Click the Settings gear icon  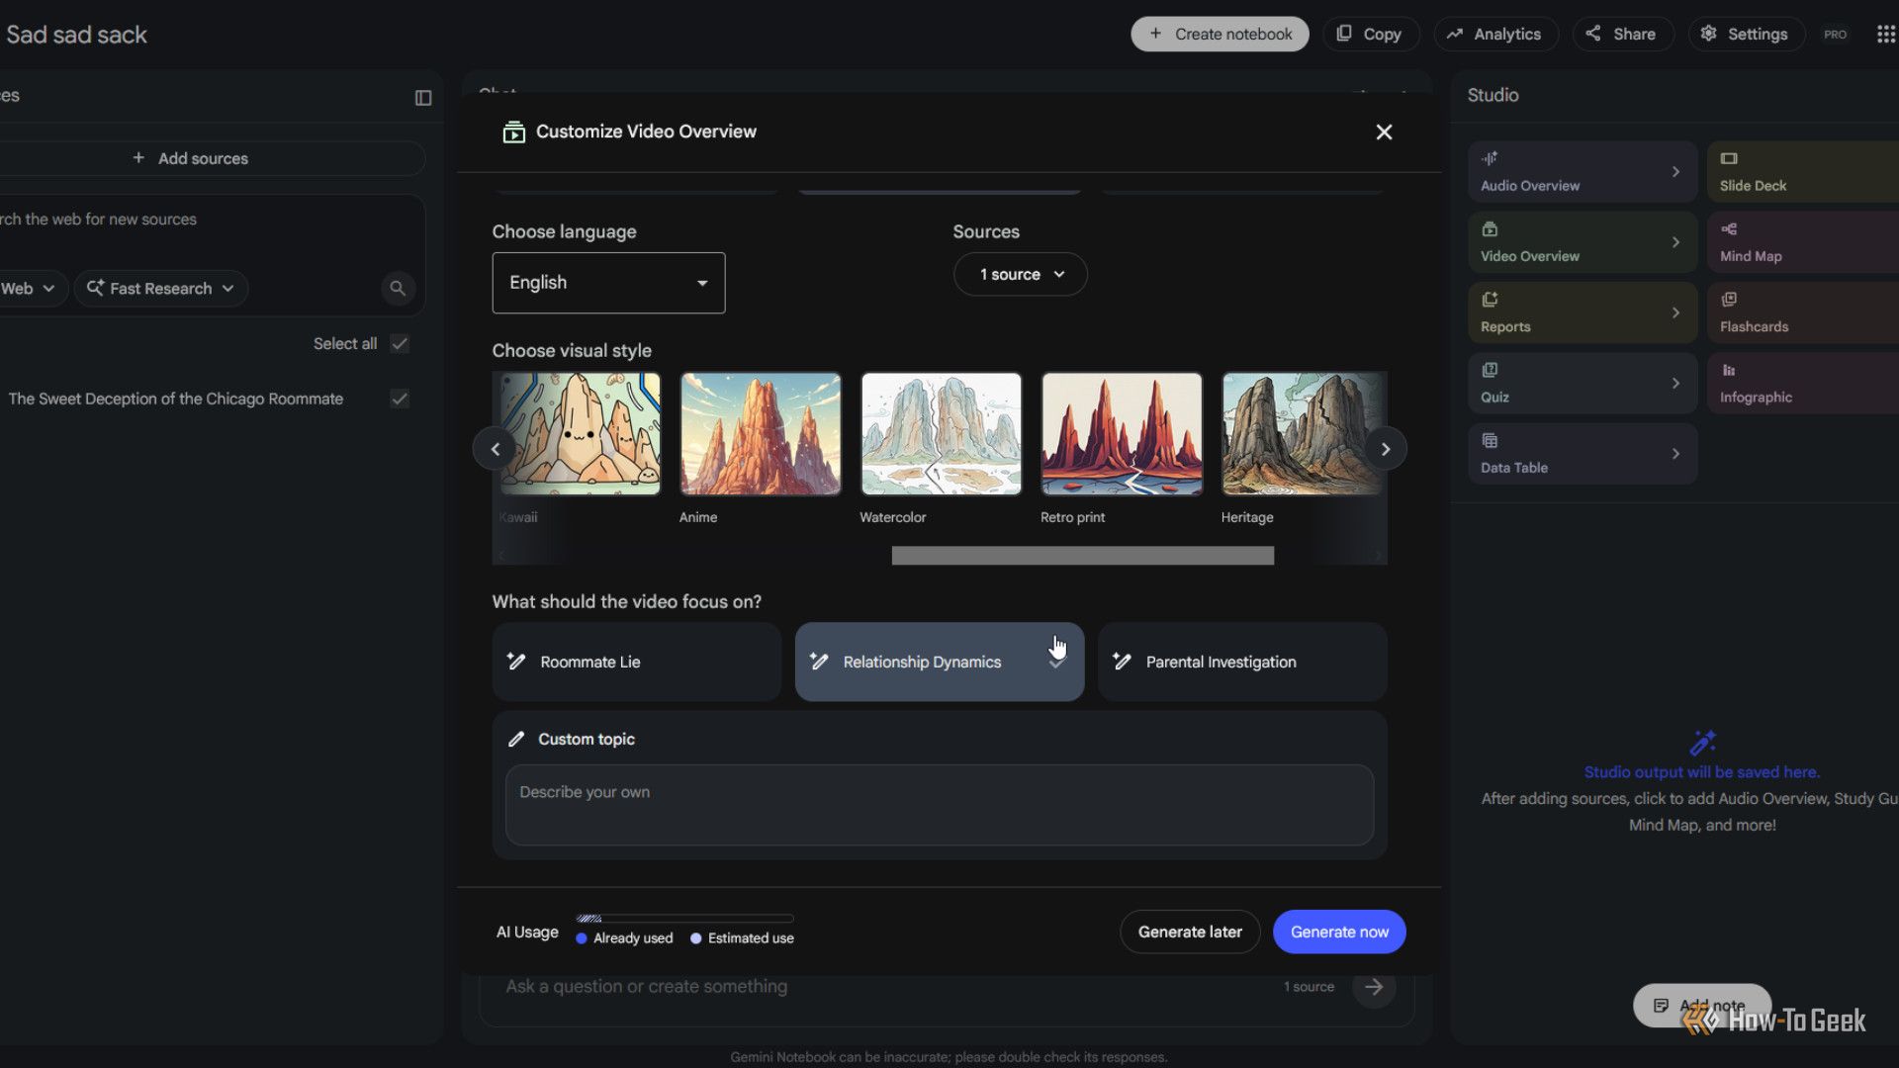tap(1708, 34)
